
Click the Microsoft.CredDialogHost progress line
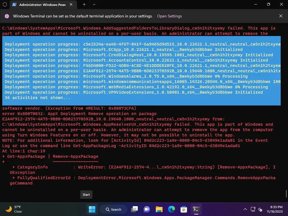[x=139, y=55]
